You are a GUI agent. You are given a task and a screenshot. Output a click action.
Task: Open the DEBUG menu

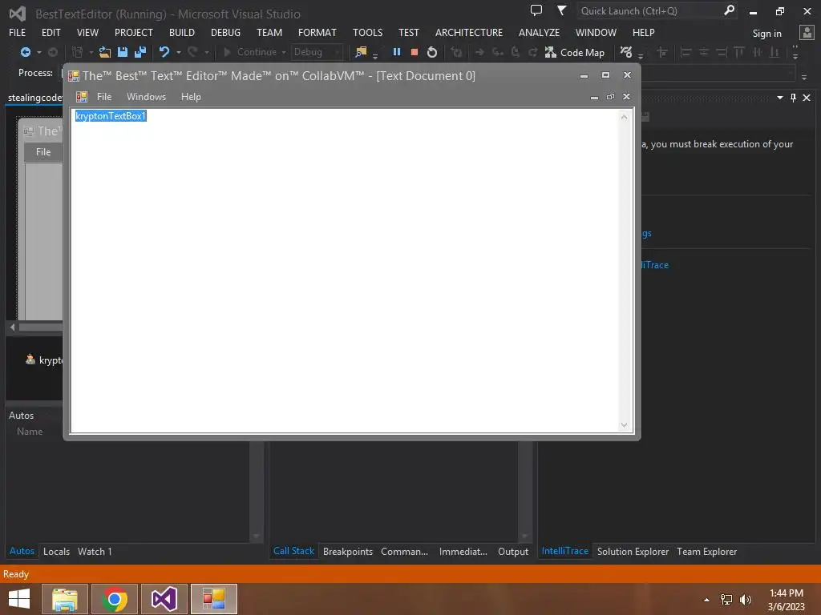click(x=225, y=32)
